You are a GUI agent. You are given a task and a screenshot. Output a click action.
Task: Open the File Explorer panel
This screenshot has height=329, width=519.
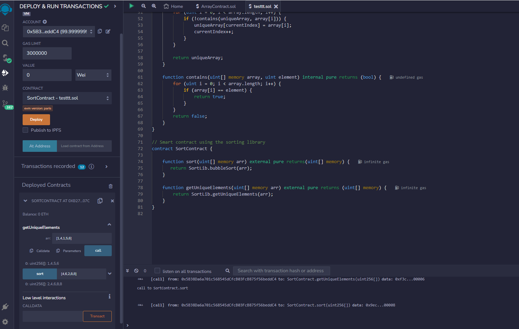(5, 28)
